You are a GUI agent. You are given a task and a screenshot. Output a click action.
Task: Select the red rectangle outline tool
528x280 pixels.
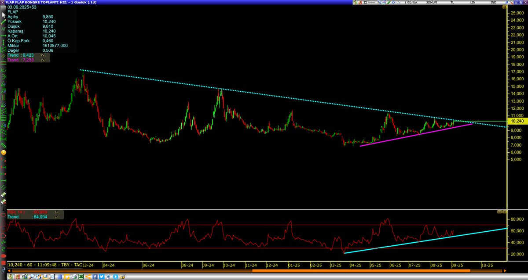coord(4,229)
